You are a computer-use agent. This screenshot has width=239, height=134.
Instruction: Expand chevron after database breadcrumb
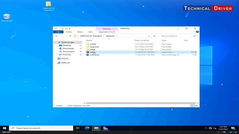pos(117,36)
